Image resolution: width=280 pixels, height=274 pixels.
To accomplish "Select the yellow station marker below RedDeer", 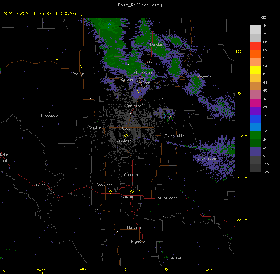I will pyautogui.click(x=138, y=91).
